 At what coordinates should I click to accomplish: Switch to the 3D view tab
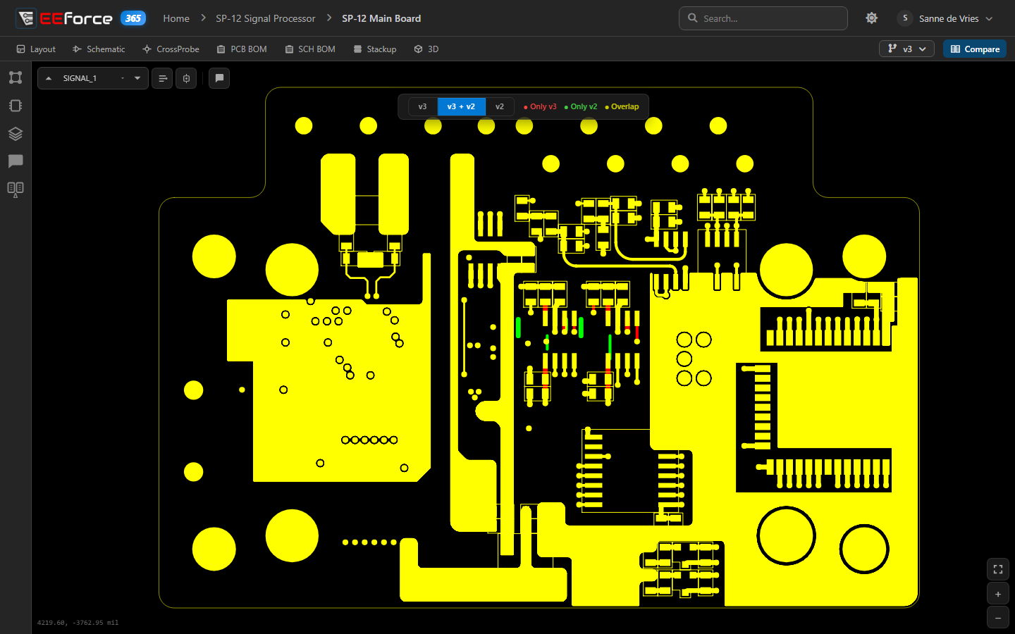click(x=426, y=49)
